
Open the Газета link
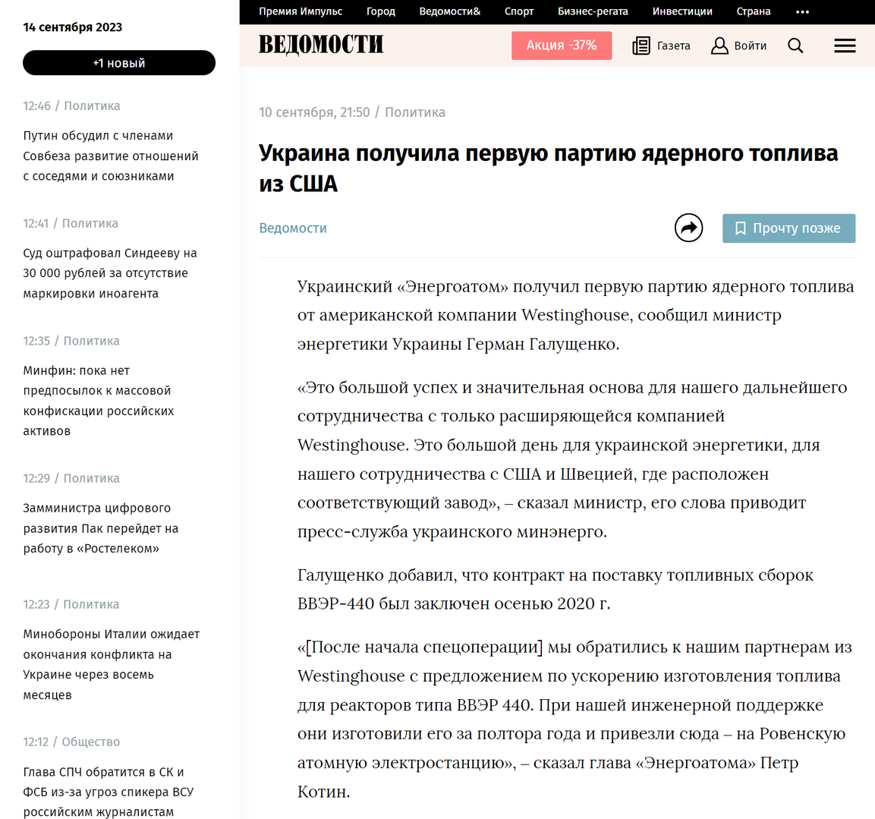(674, 46)
